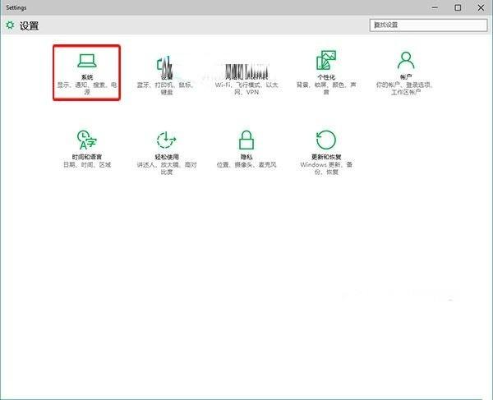
Task: Click the '位置、摄像头、麦克风' description text
Action: 246,164
